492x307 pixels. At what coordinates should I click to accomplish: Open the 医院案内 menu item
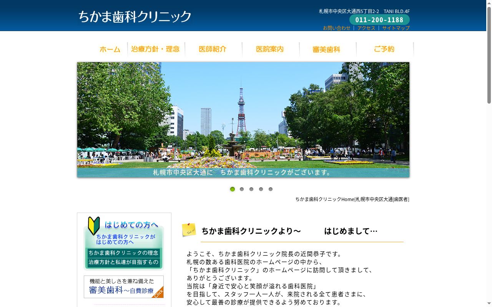270,49
